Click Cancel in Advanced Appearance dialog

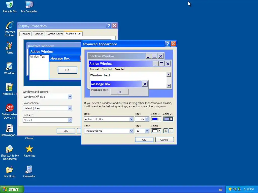[x=165, y=140]
